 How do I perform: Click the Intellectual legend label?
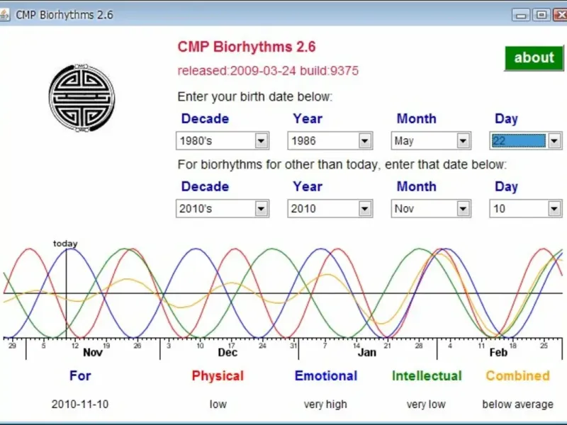427,376
